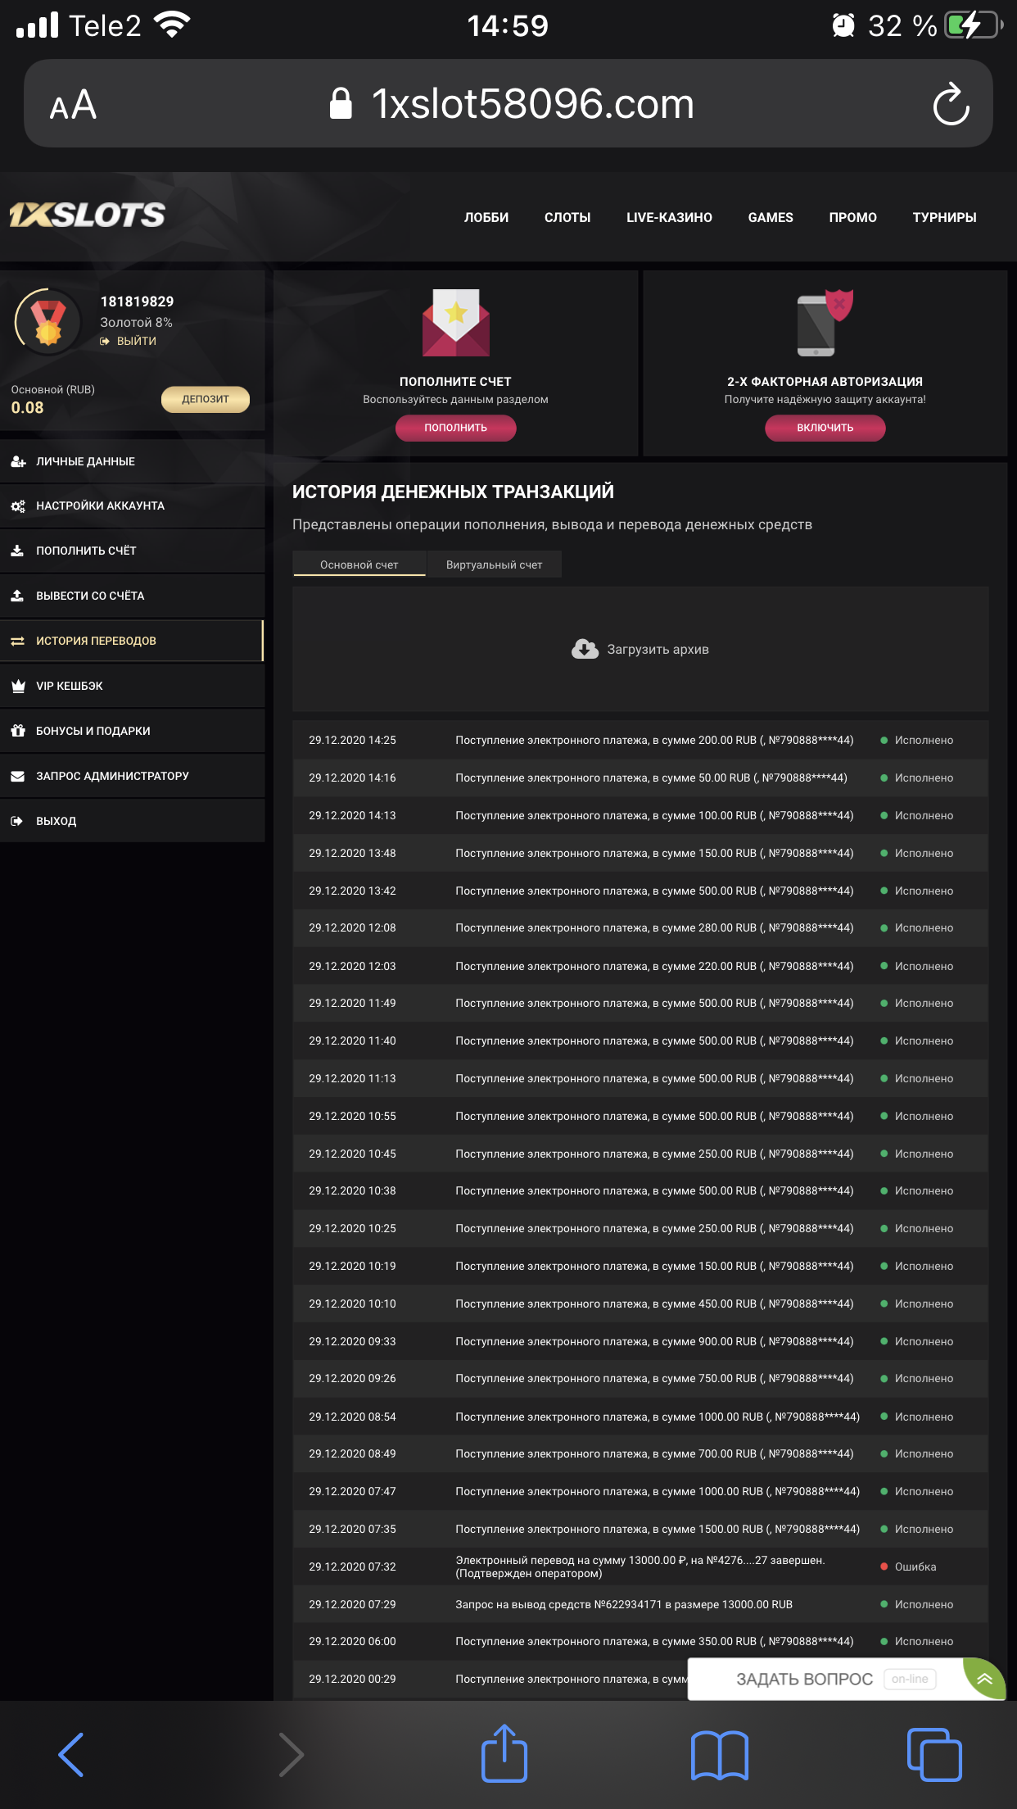Image resolution: width=1017 pixels, height=1809 pixels.
Task: Click account ID 181819829
Action: pyautogui.click(x=137, y=301)
